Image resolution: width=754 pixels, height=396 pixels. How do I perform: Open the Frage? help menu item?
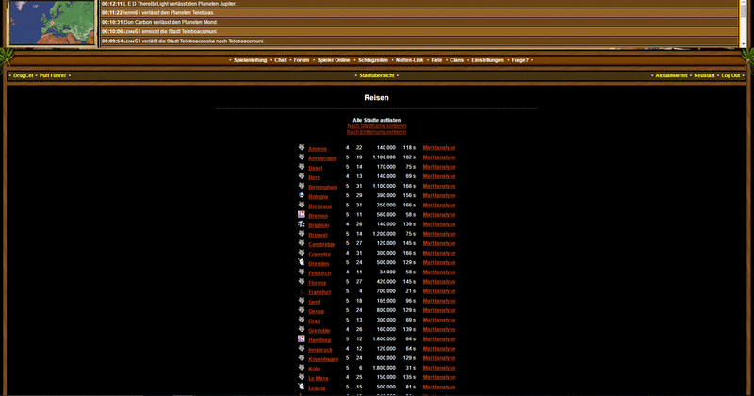[x=520, y=60]
